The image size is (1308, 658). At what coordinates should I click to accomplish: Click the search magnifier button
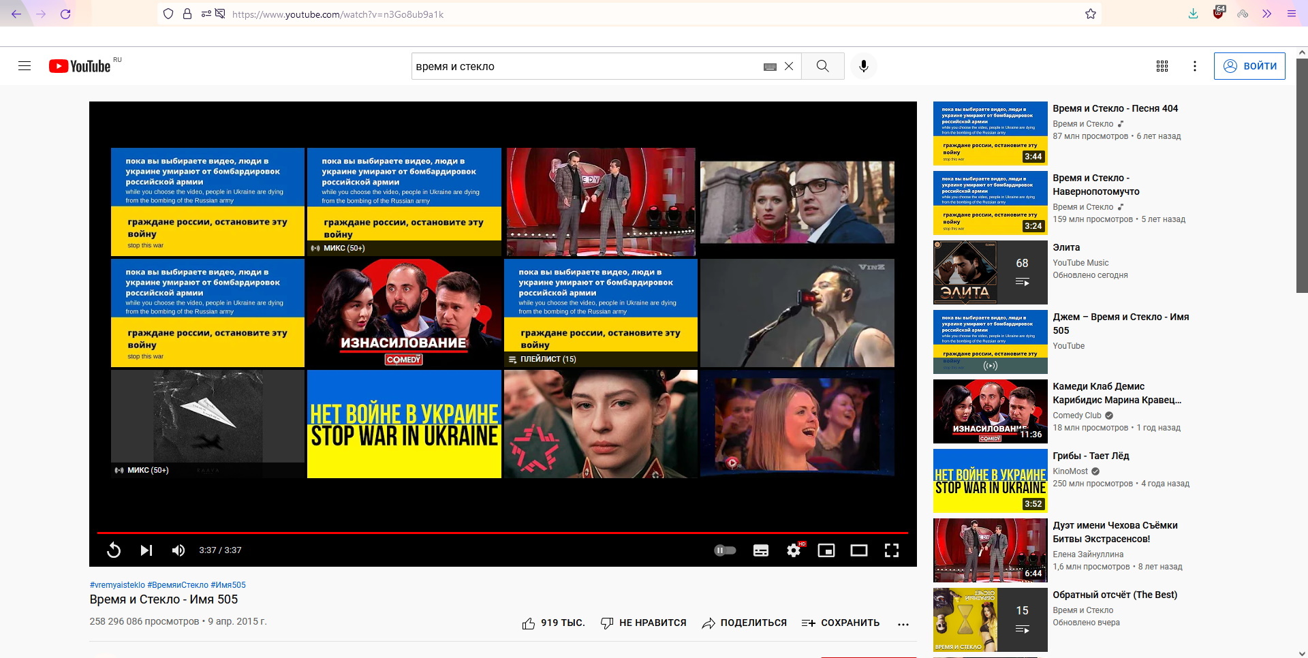tap(823, 66)
